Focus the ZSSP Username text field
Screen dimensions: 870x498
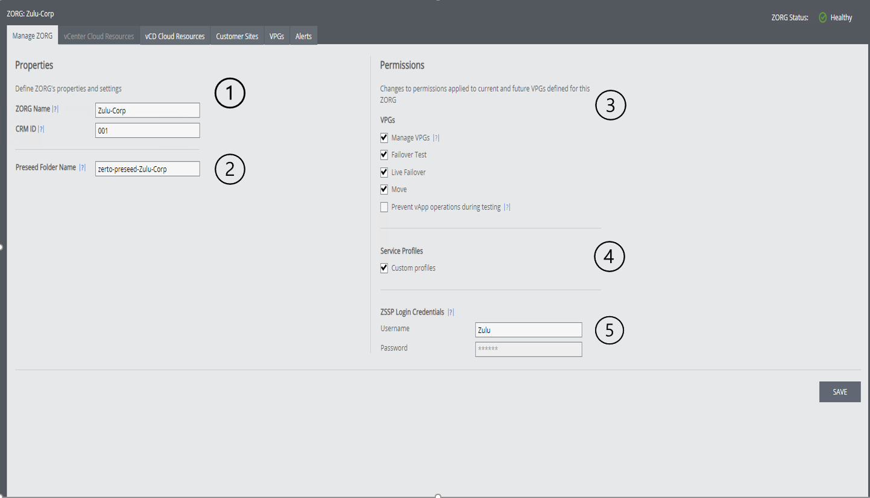pyautogui.click(x=528, y=330)
